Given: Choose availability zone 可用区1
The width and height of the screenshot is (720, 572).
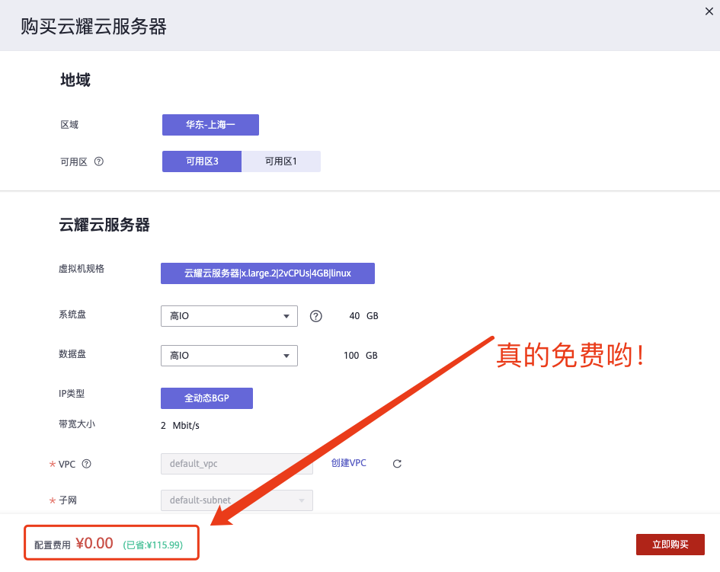Looking at the screenshot, I should (281, 161).
